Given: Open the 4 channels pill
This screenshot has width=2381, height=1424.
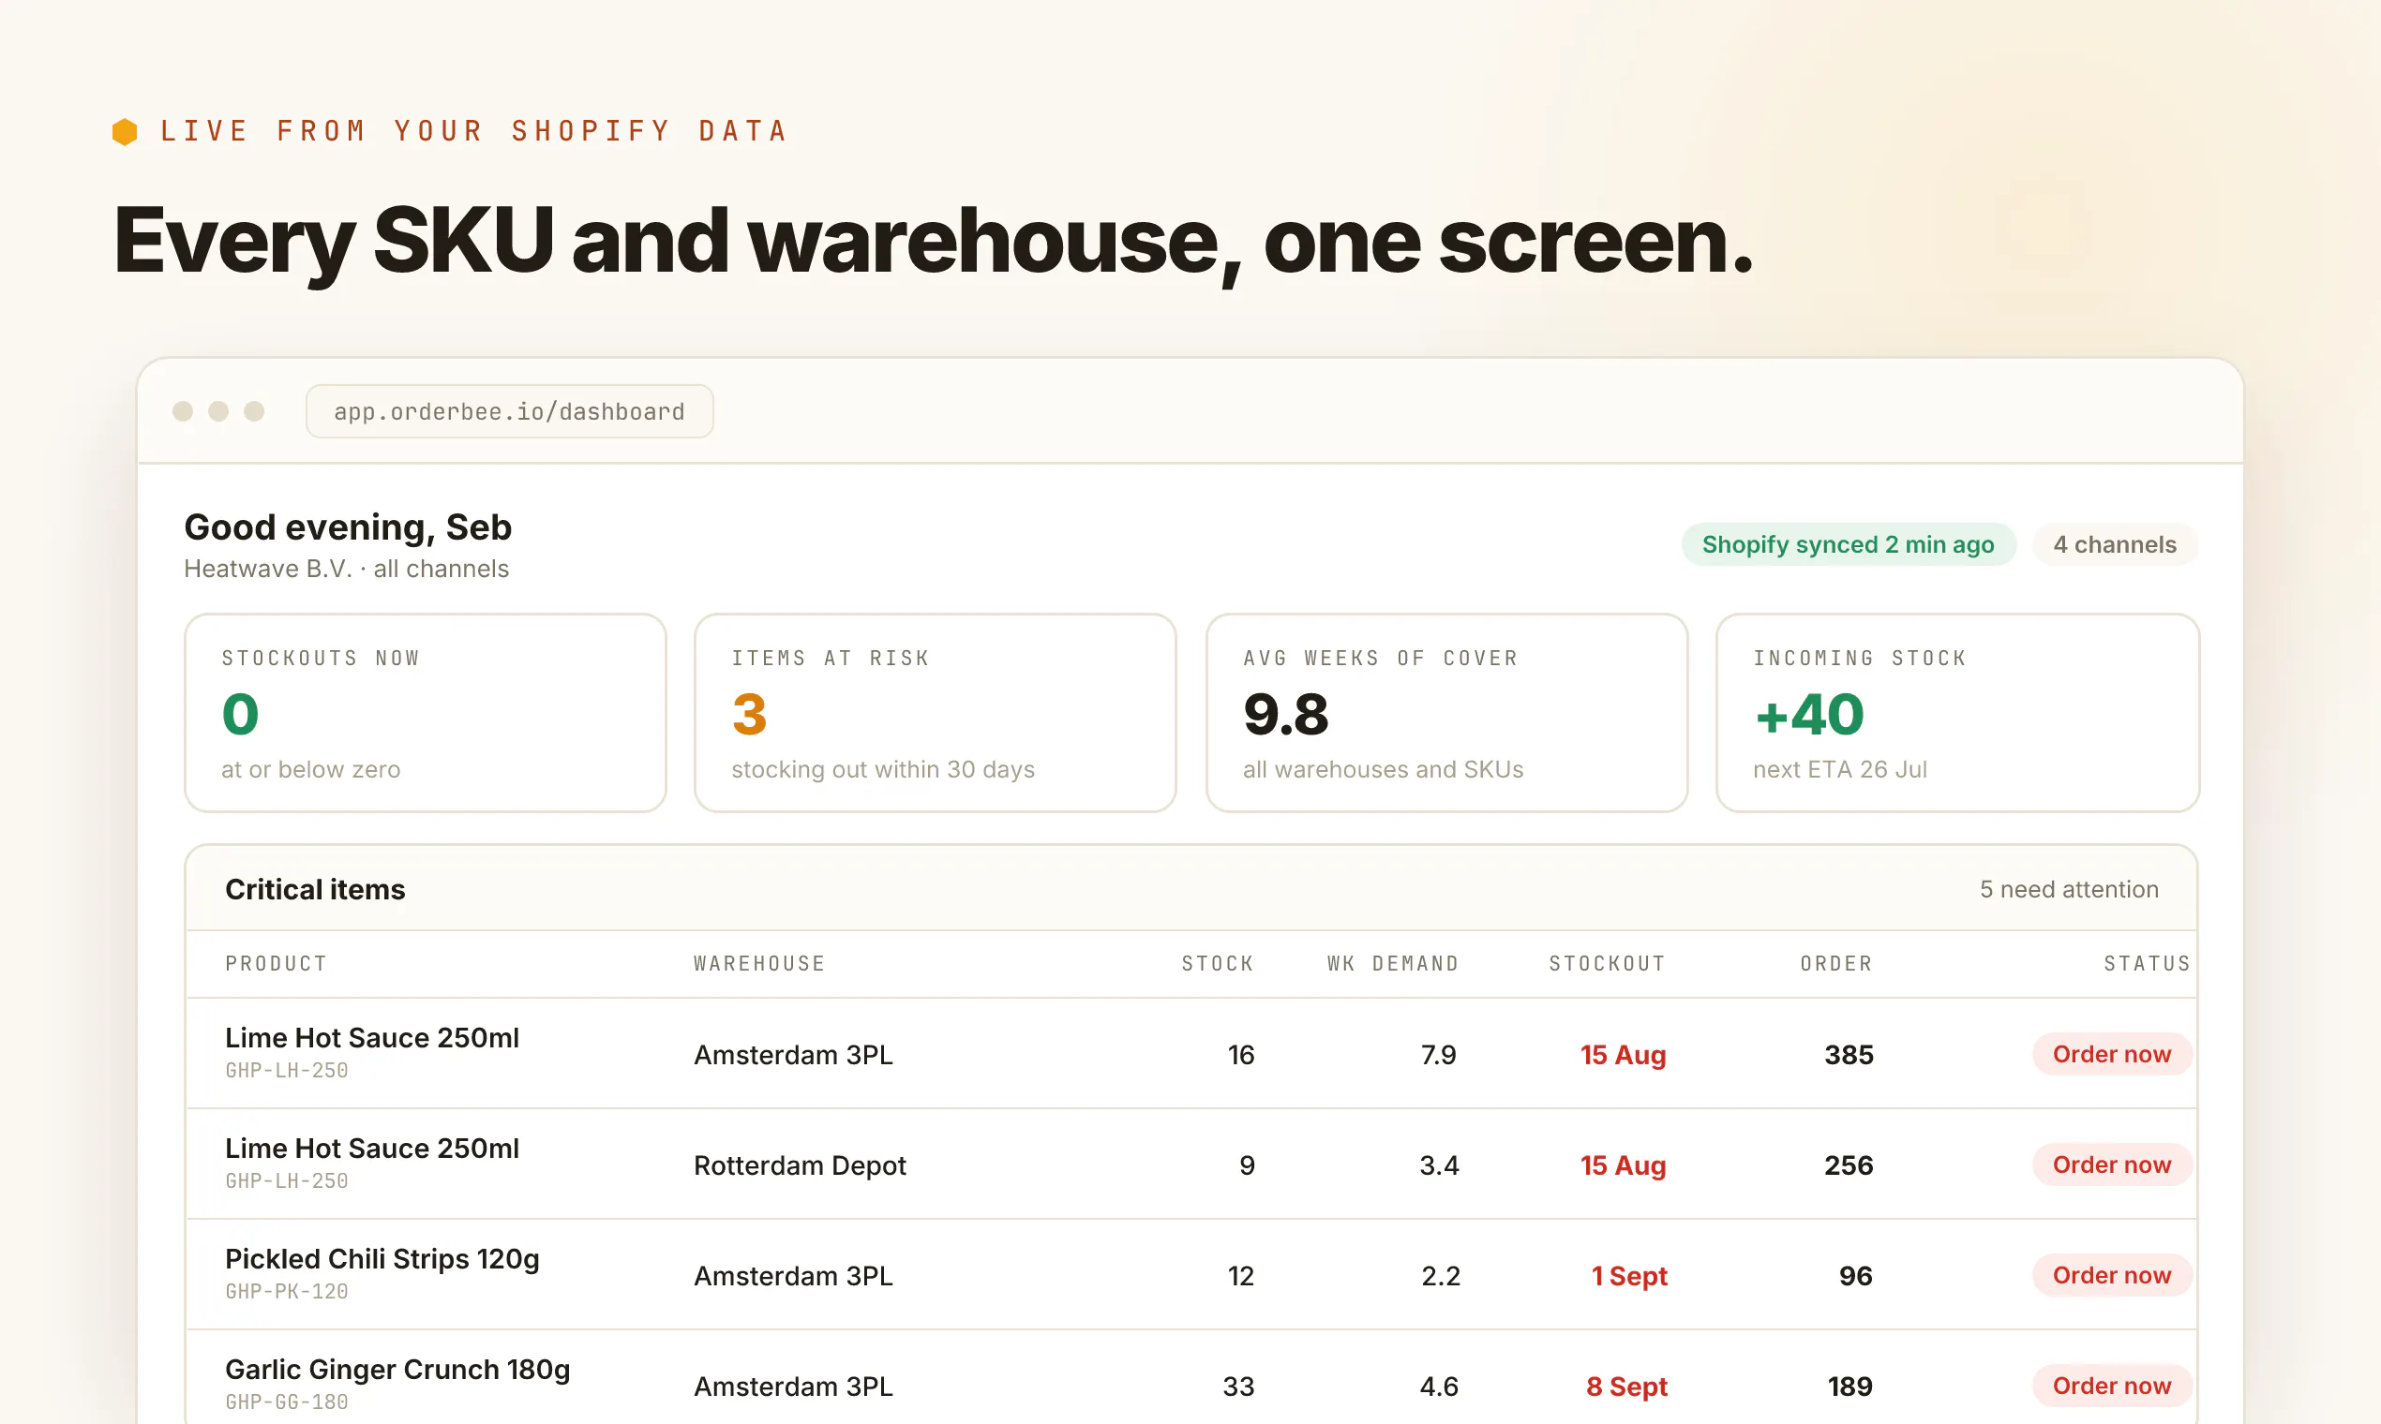Looking at the screenshot, I should click(2114, 545).
